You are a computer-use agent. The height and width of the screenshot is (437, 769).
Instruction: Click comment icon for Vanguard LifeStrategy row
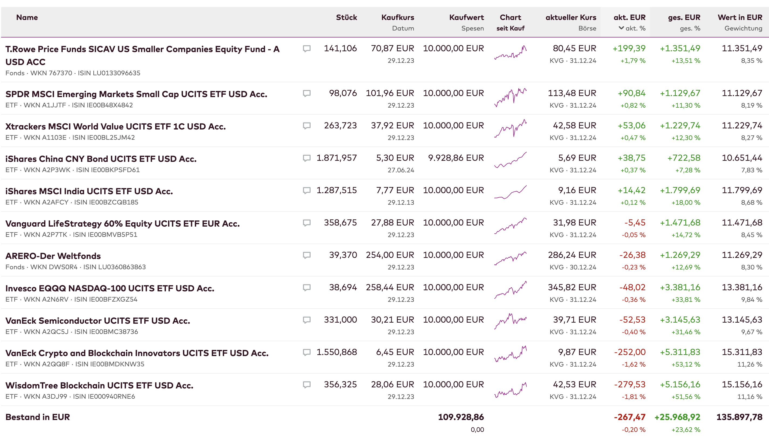(307, 223)
